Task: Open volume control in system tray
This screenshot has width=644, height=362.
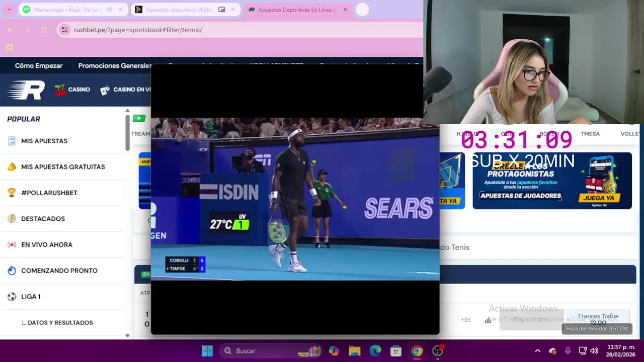Action: tap(594, 351)
